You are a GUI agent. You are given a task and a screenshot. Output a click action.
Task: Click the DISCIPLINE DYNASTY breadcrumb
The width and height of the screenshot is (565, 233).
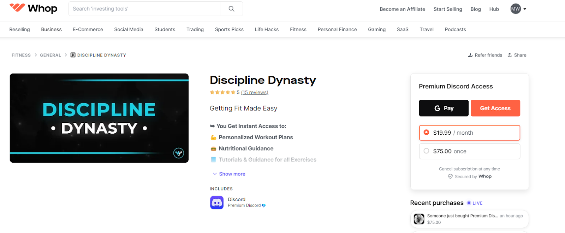(x=102, y=55)
